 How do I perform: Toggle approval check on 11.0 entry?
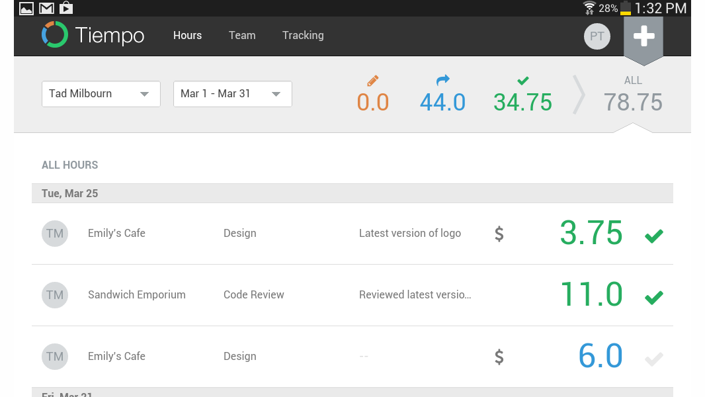click(653, 297)
